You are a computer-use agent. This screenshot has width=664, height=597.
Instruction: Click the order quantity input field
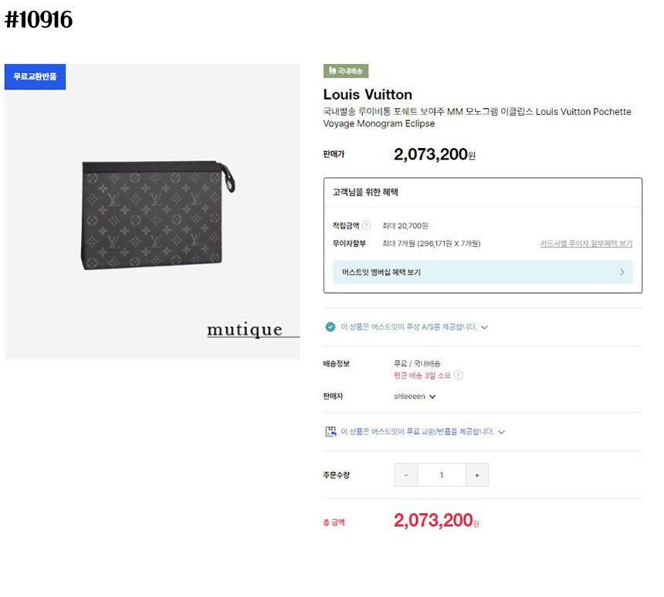(442, 475)
